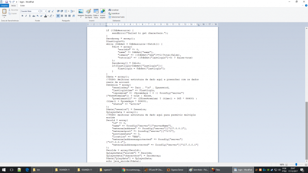Open the oganza11 folder in the taskbar
The height and width of the screenshot is (173, 308).
(109, 170)
